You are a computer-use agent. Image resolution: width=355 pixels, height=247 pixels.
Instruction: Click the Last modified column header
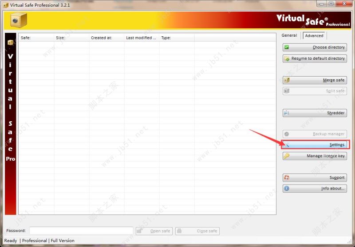(x=142, y=38)
